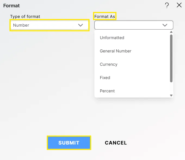Expand the Type of format chevron arrow
The width and height of the screenshot is (185, 160).
81,25
